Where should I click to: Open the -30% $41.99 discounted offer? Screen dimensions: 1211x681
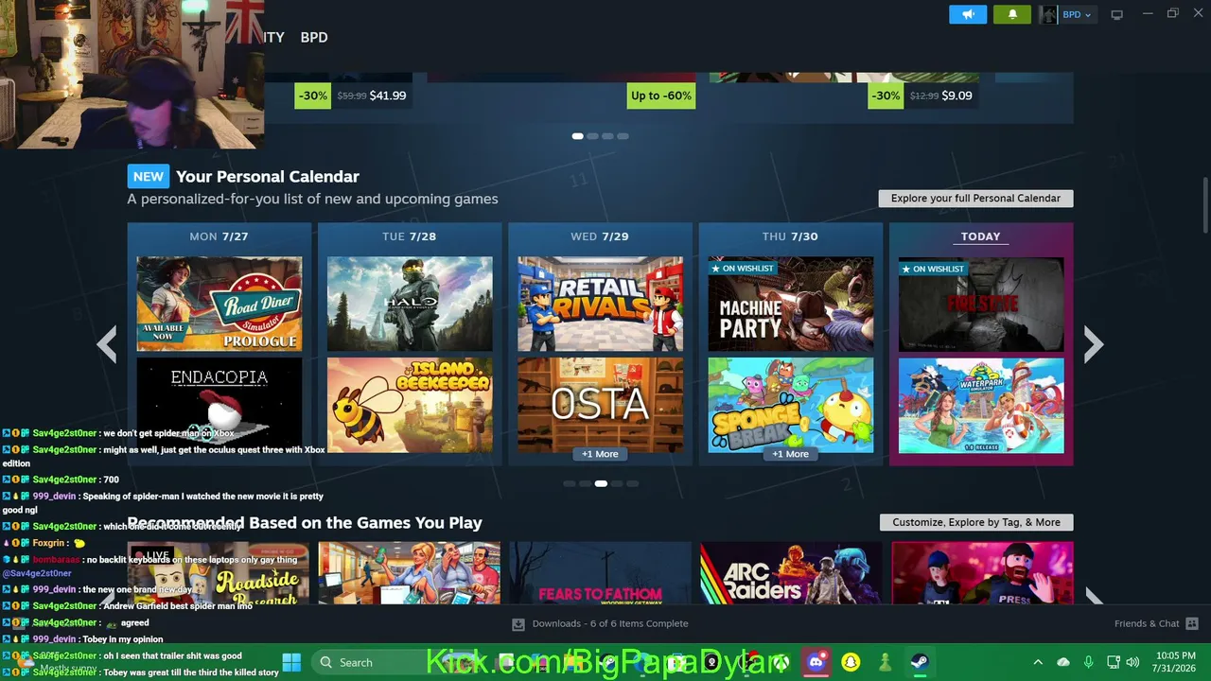[351, 96]
